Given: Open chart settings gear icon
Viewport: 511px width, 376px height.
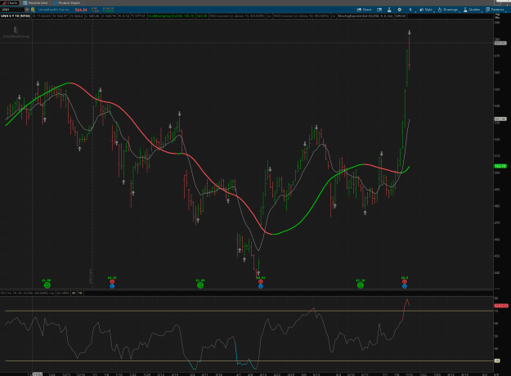Looking at the screenshot, I should (400, 10).
